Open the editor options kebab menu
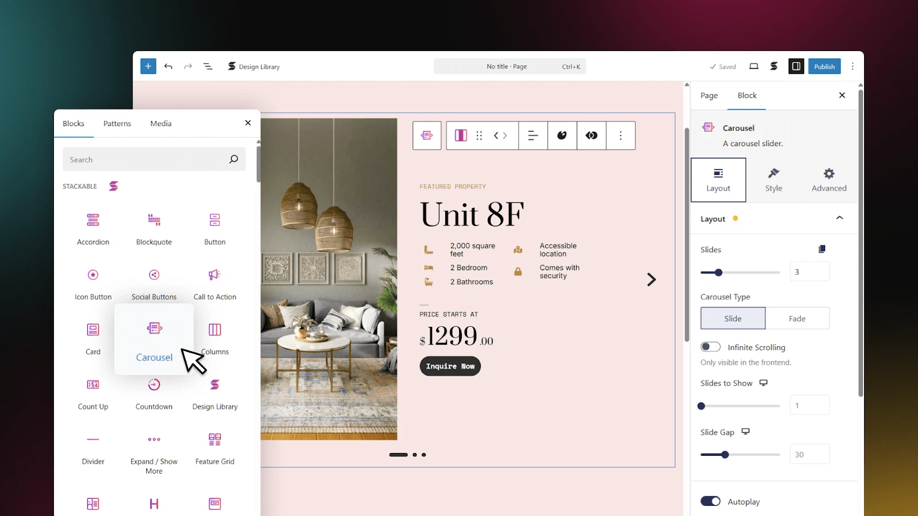 (x=853, y=66)
